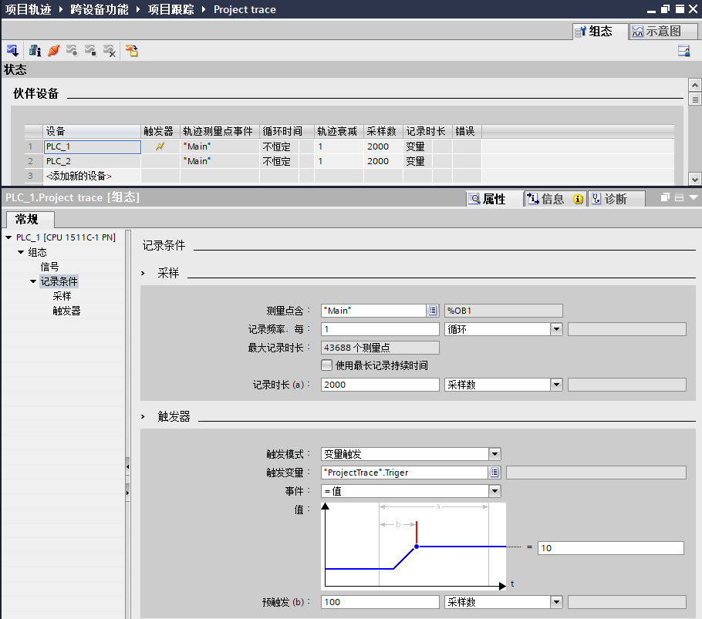702x619 pixels.
Task: Open browse button next to "Main" measuring point
Action: (x=433, y=310)
